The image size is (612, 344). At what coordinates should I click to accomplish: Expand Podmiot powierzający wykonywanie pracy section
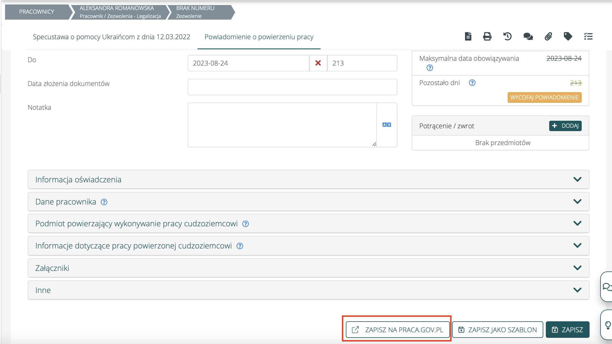(x=309, y=224)
